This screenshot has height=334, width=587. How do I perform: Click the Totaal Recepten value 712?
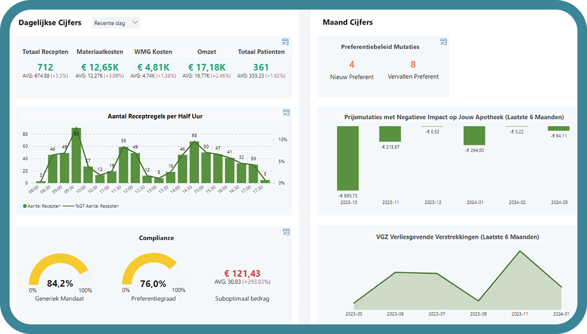tap(45, 67)
